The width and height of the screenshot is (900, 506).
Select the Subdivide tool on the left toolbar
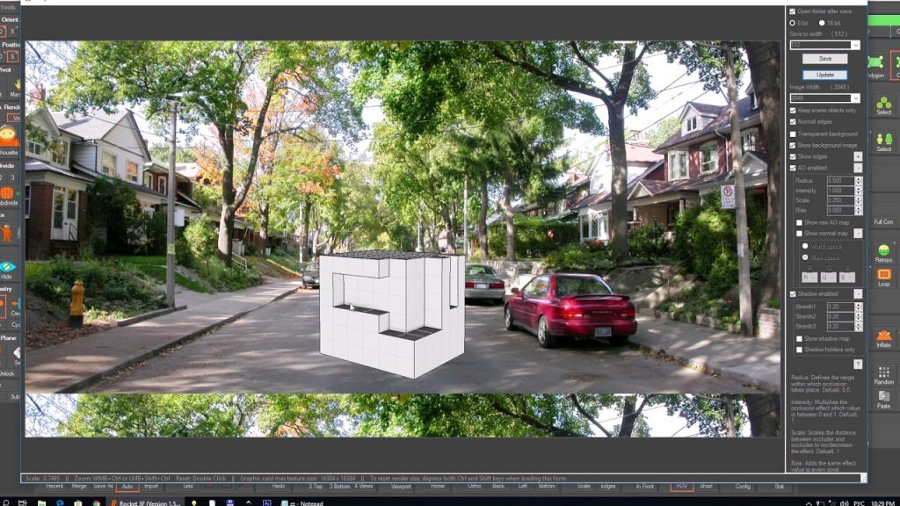coord(9,192)
